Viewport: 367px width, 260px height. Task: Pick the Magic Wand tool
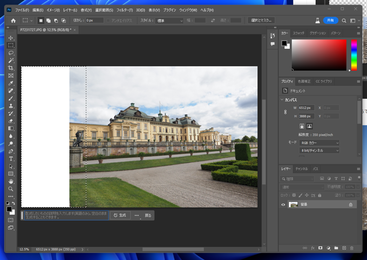[11, 61]
